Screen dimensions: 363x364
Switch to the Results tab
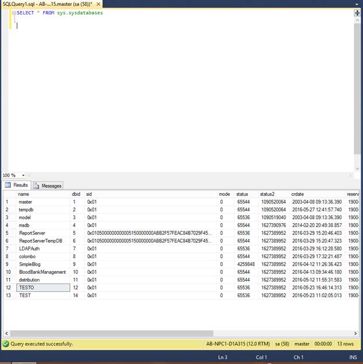tap(17, 185)
